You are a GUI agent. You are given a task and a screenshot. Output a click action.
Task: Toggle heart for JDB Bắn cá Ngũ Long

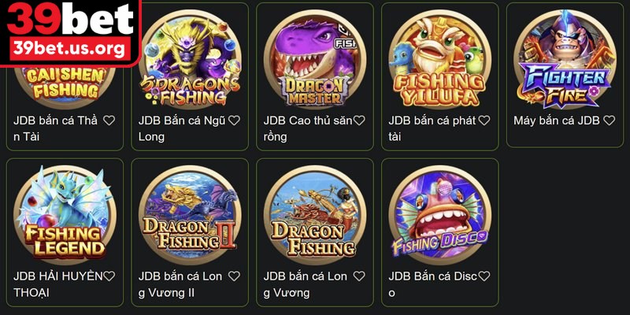pos(234,120)
